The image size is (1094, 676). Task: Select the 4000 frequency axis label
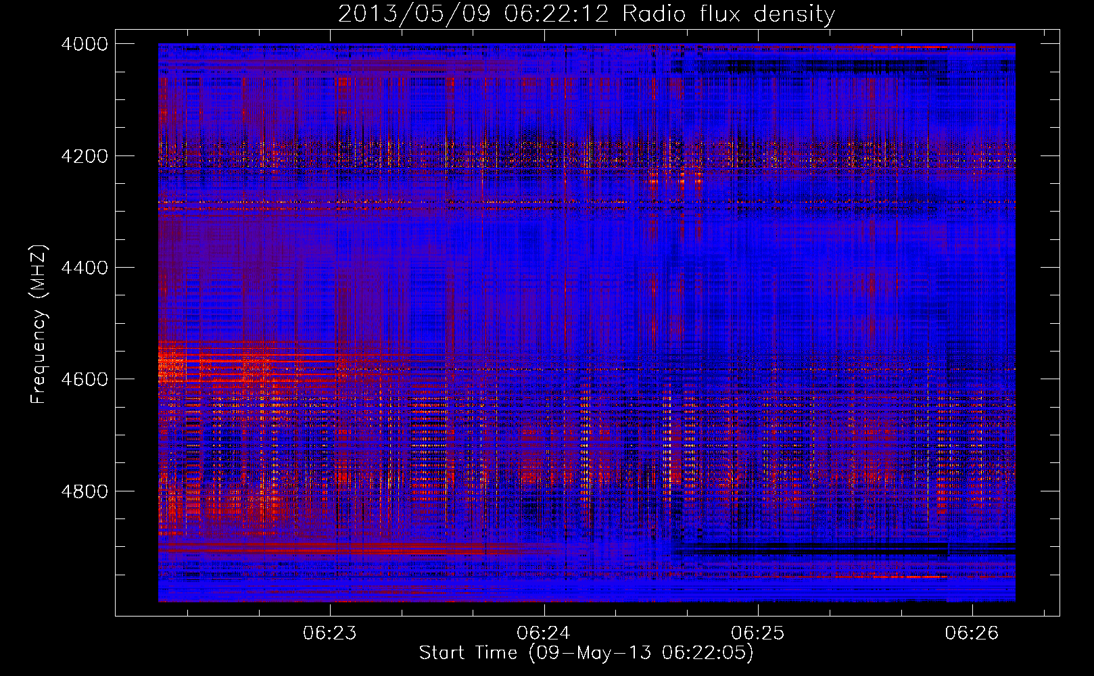click(x=85, y=44)
